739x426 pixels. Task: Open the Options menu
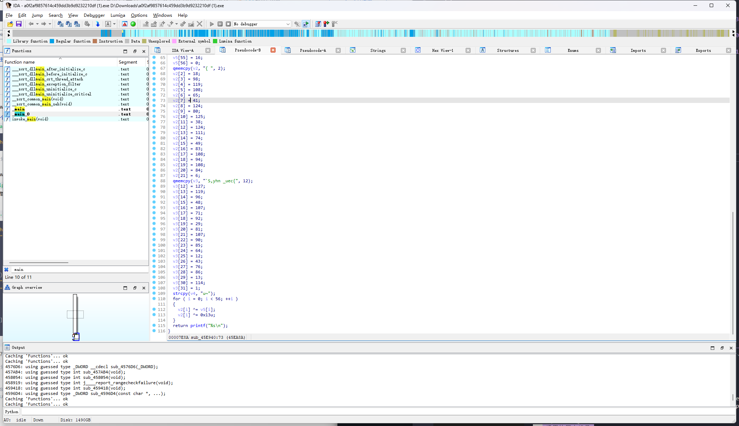point(139,15)
